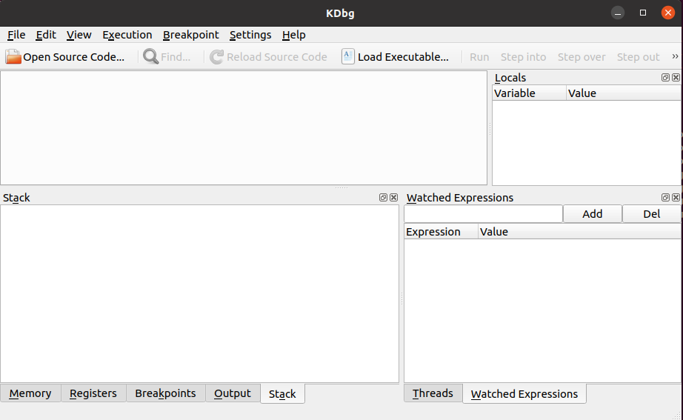
Task: Float the Locals panel
Action: 665,78
